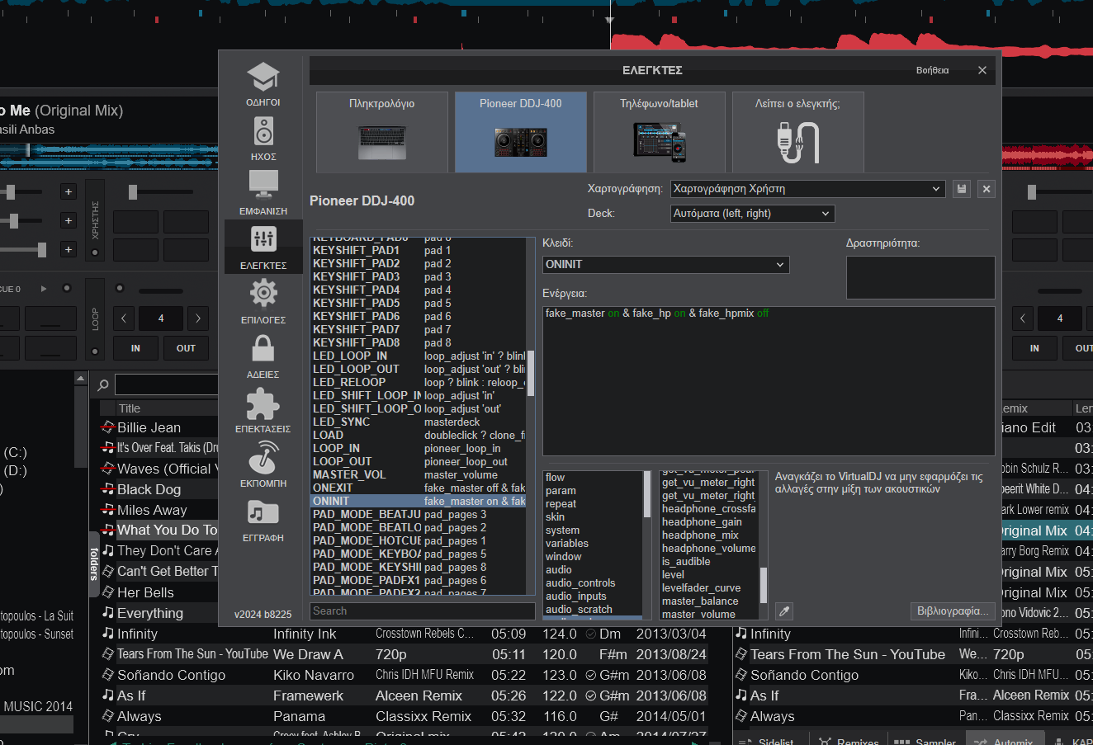Select the LOOP_IN mapping row
Image resolution: width=1093 pixels, height=745 pixels.
tap(419, 448)
